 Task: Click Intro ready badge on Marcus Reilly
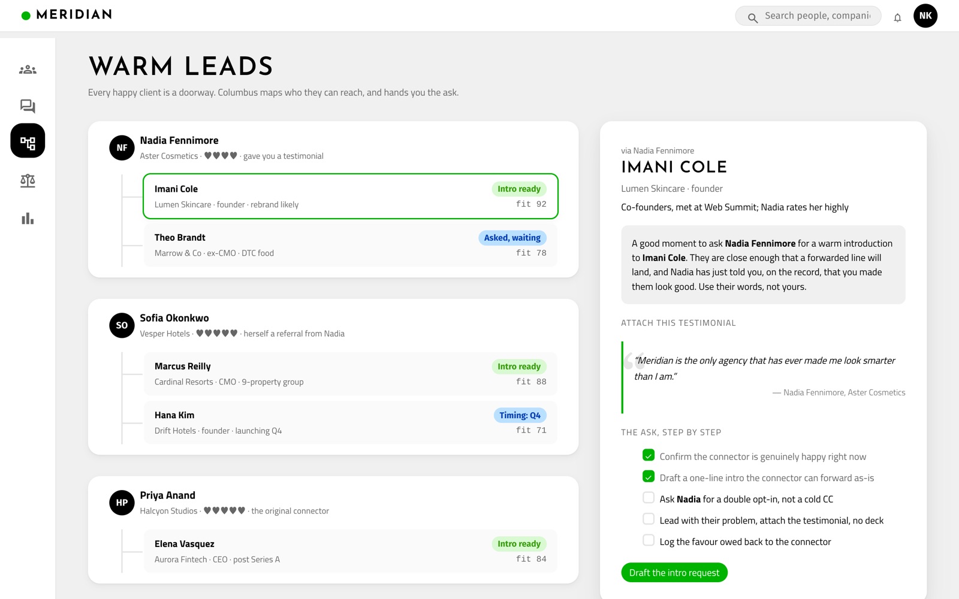tap(519, 367)
